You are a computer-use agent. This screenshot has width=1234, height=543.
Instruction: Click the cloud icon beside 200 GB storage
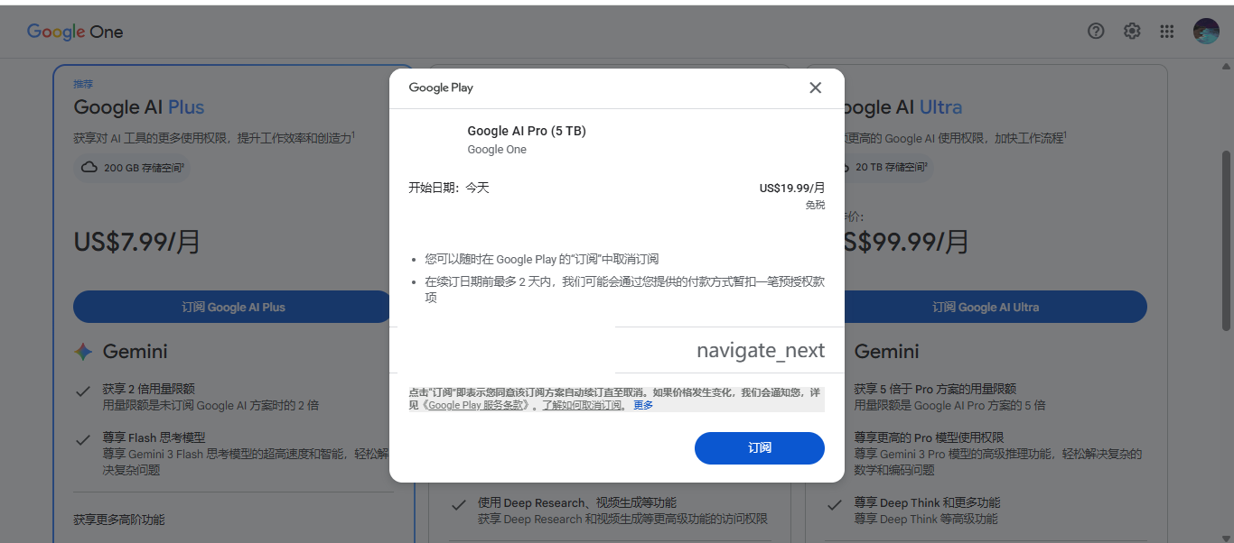pyautogui.click(x=89, y=167)
